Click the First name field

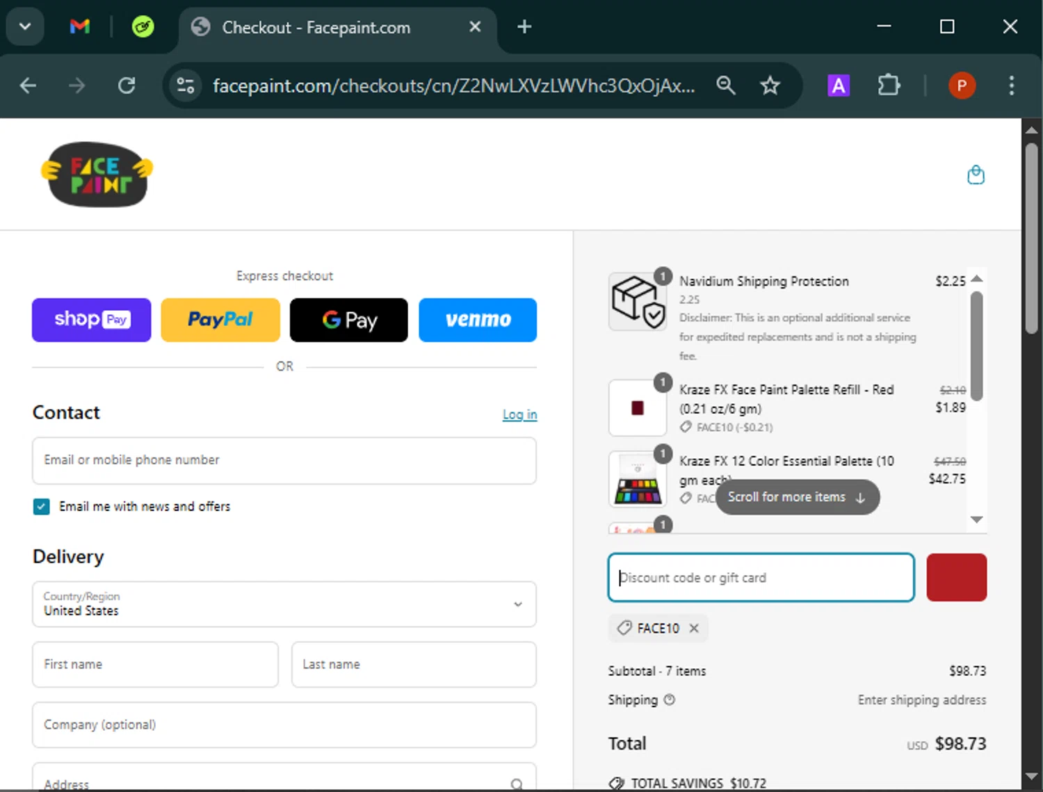(x=155, y=665)
